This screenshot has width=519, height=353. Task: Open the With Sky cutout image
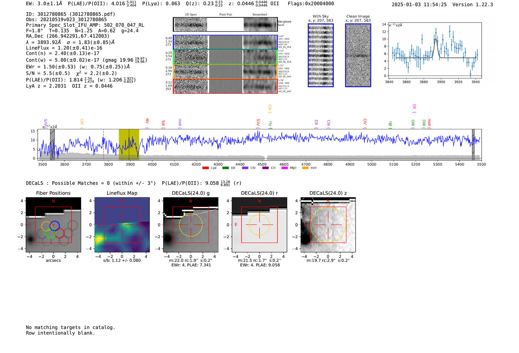(321, 55)
